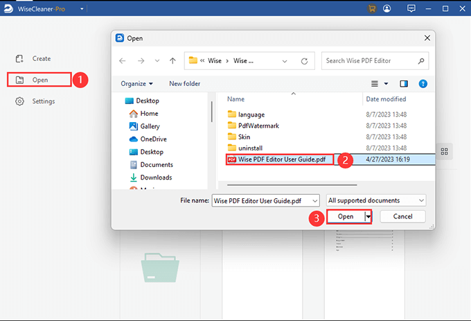Select Home in navigation pane

(x=143, y=114)
